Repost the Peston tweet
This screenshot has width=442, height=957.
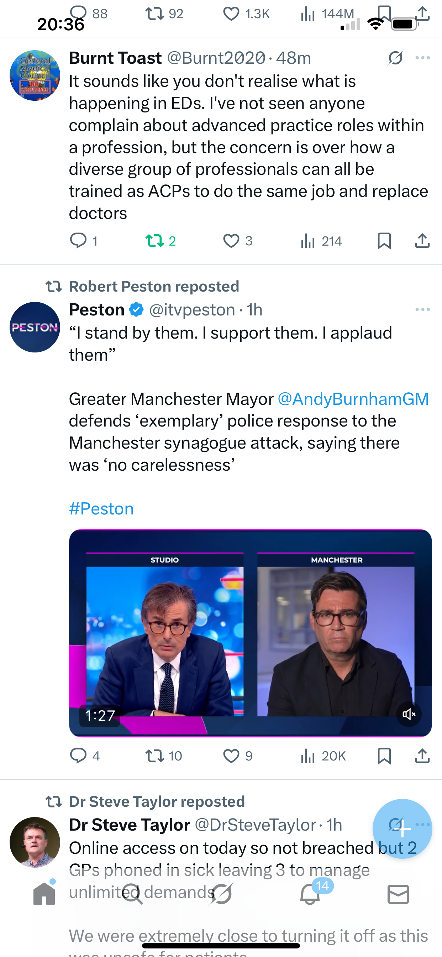click(155, 755)
